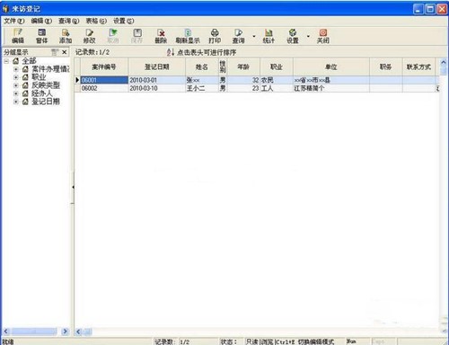Open dropdown arrow next to 设置
The image size is (449, 345).
click(308, 36)
